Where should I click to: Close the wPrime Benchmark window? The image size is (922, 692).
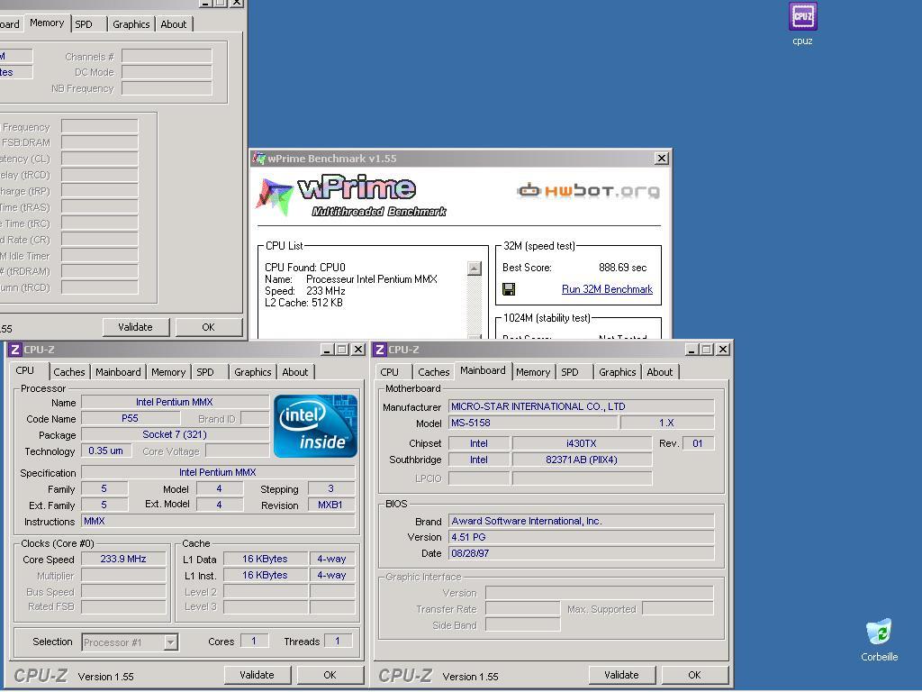click(662, 159)
